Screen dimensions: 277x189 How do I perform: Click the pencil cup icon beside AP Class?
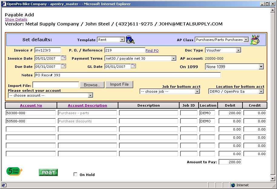255,40
